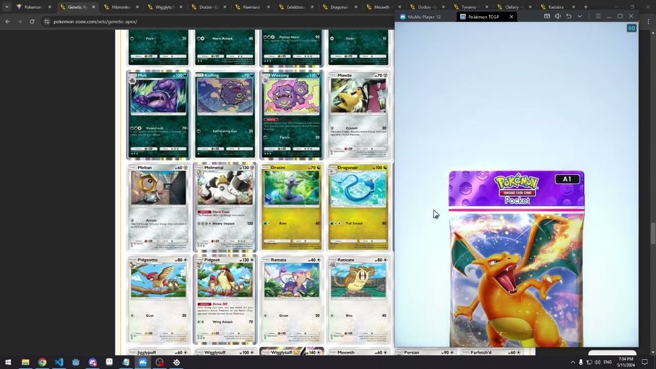Reload the pokemon-zone page

tap(32, 21)
